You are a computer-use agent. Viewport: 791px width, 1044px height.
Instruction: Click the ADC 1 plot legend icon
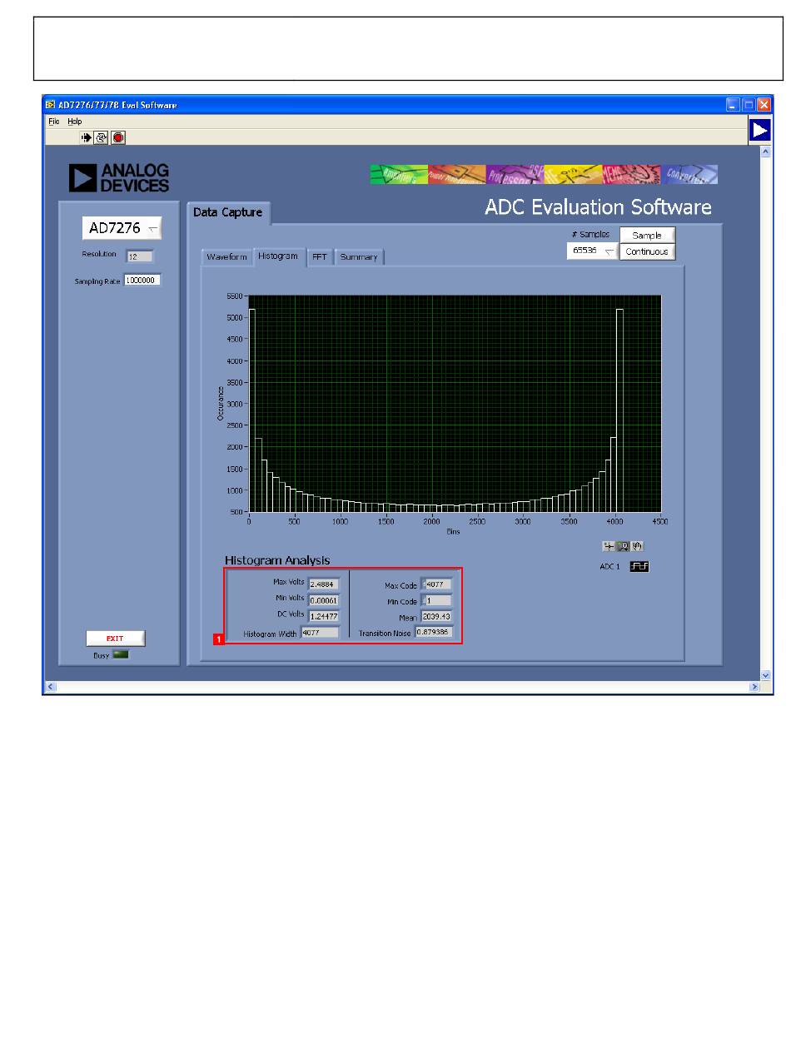(x=640, y=567)
